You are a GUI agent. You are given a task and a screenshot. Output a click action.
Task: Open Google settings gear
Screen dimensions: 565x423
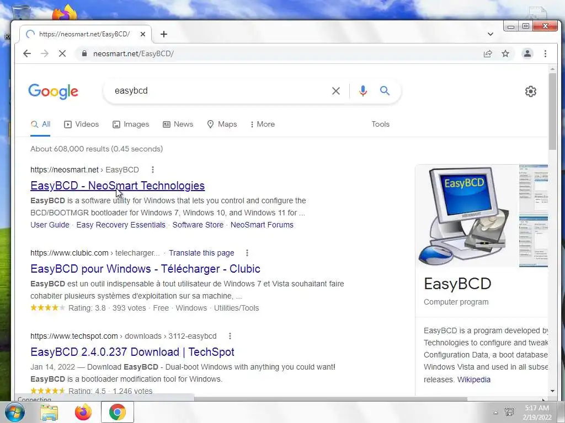point(530,91)
